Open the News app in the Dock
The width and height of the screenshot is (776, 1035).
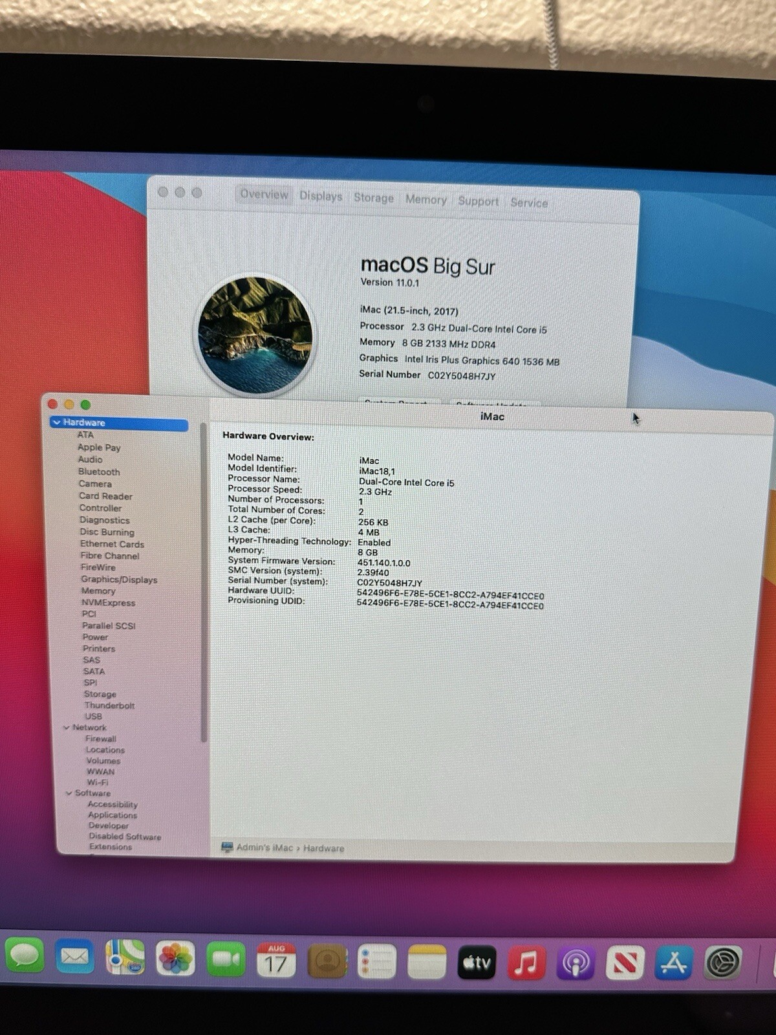click(x=625, y=964)
